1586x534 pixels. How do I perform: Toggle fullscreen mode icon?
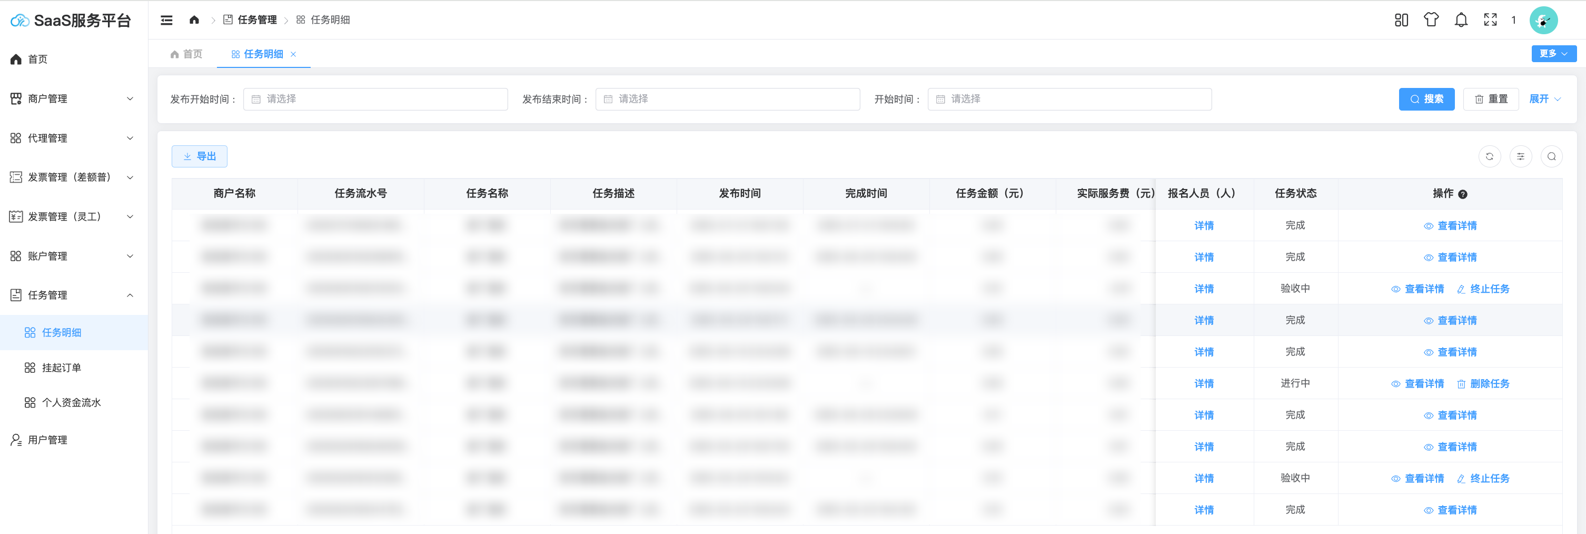pos(1490,21)
